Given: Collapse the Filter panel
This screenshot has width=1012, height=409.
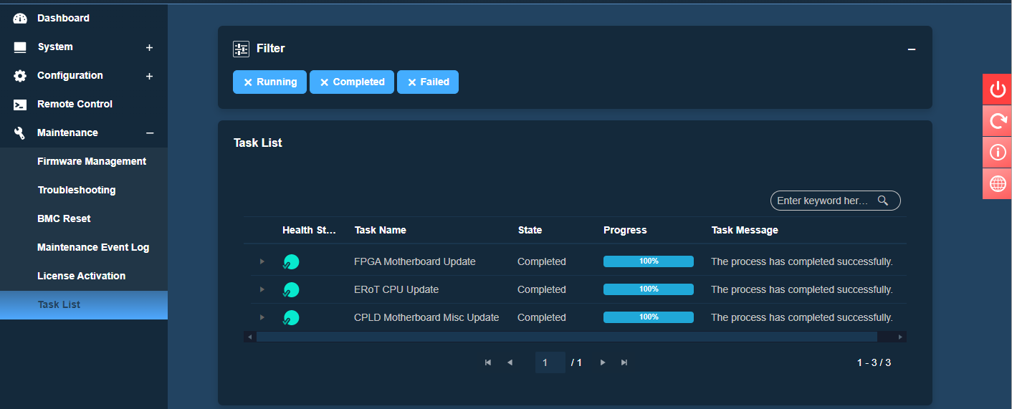Looking at the screenshot, I should point(912,49).
